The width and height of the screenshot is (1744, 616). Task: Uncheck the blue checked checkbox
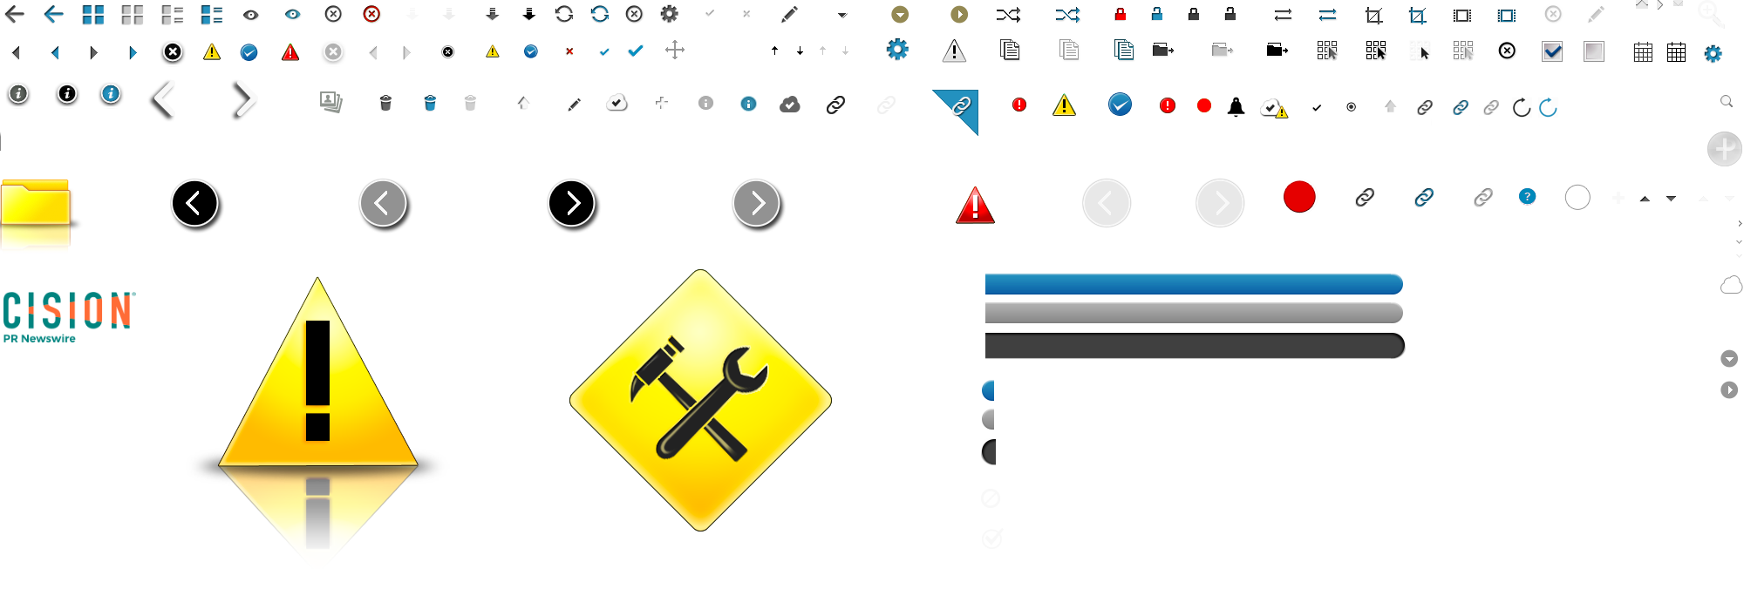click(1552, 51)
